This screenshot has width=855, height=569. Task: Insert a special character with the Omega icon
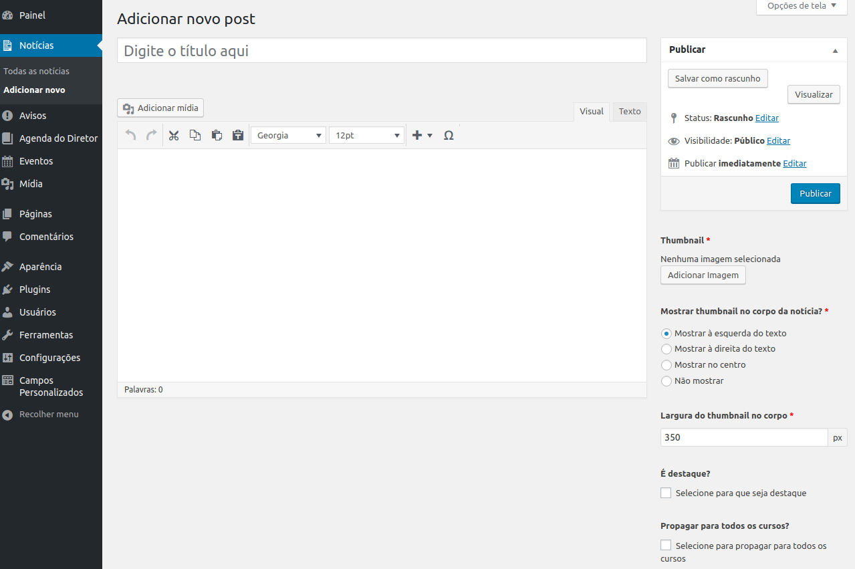(449, 135)
